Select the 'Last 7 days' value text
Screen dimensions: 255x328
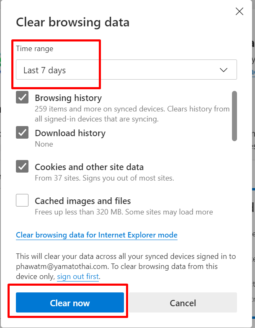pyautogui.click(x=44, y=70)
